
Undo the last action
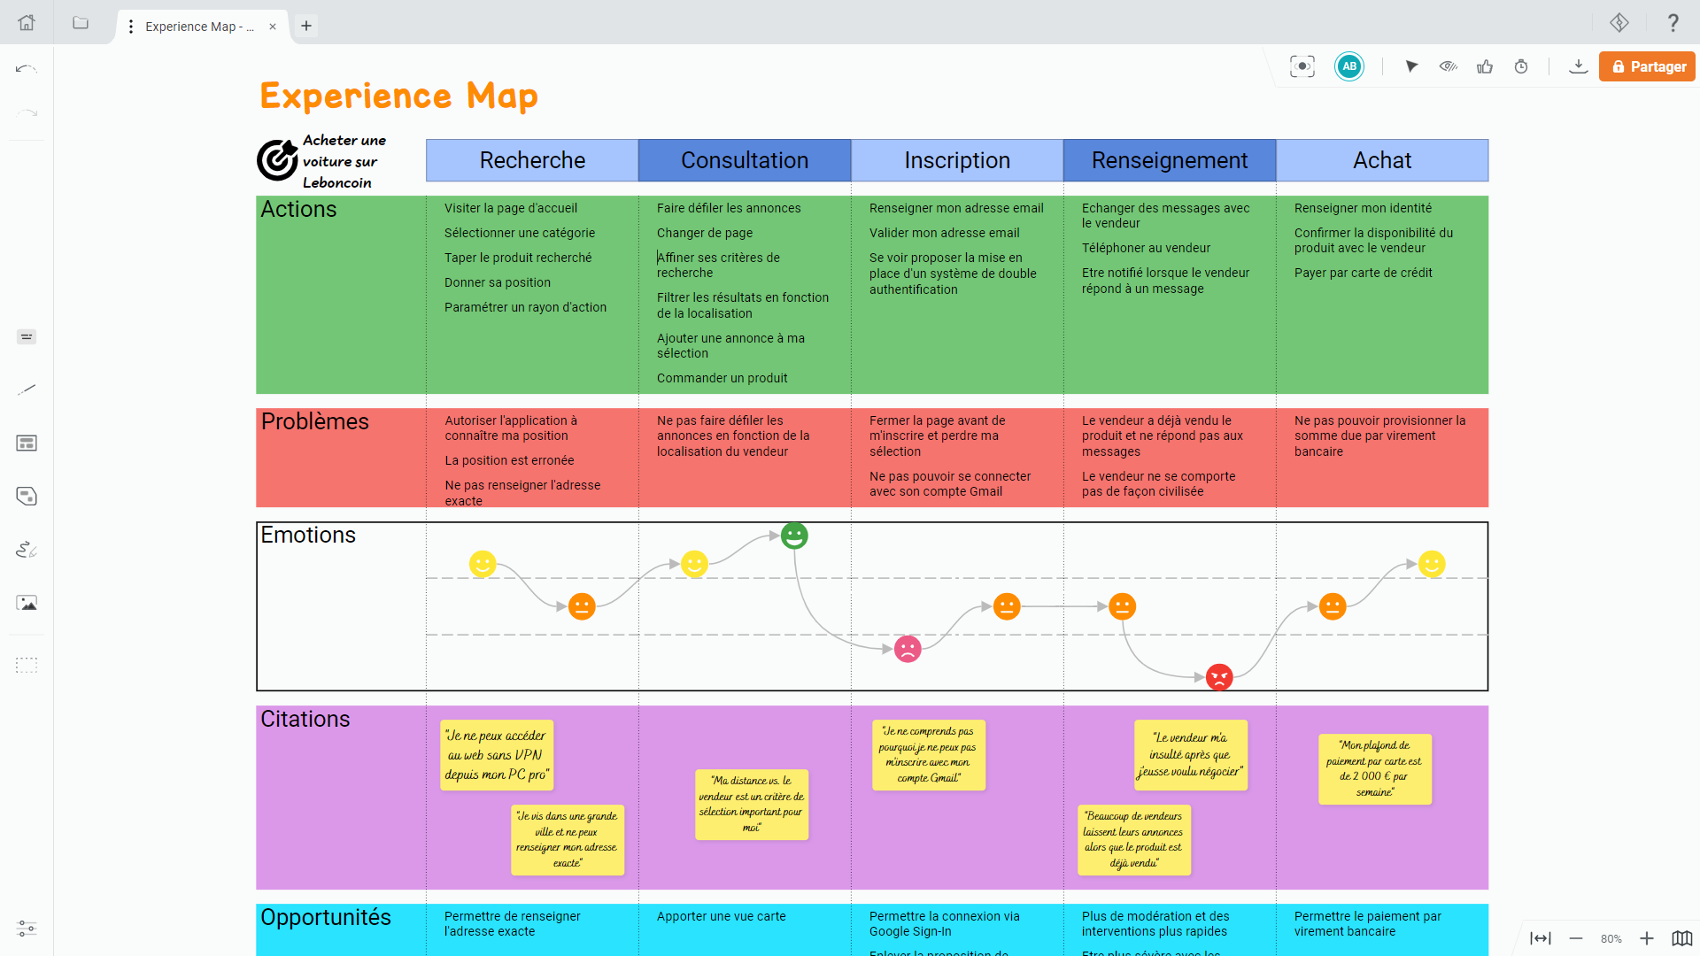[x=27, y=68]
